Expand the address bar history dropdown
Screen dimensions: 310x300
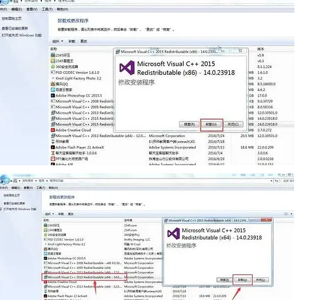pos(271,181)
